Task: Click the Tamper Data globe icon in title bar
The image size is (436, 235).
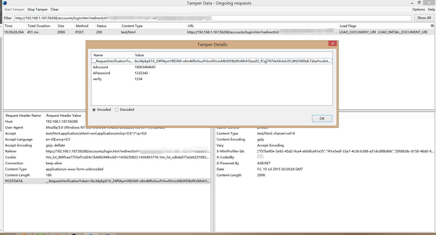Action: (5, 3)
